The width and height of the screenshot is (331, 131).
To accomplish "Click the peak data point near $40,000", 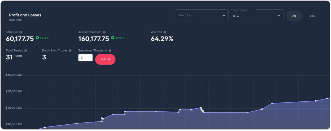I will point(201,107).
